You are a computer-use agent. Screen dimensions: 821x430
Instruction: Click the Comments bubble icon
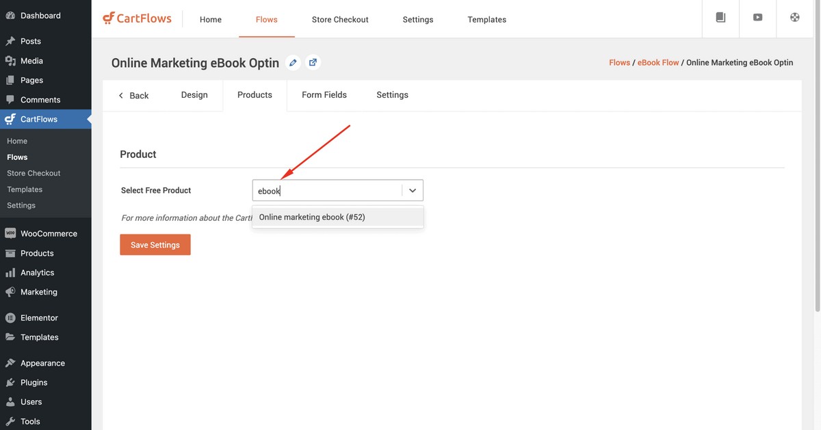10,100
